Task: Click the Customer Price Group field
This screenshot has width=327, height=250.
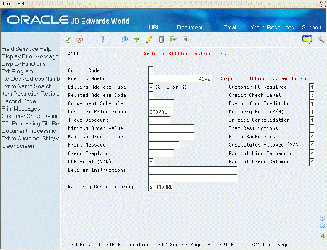Action: tap(161, 112)
